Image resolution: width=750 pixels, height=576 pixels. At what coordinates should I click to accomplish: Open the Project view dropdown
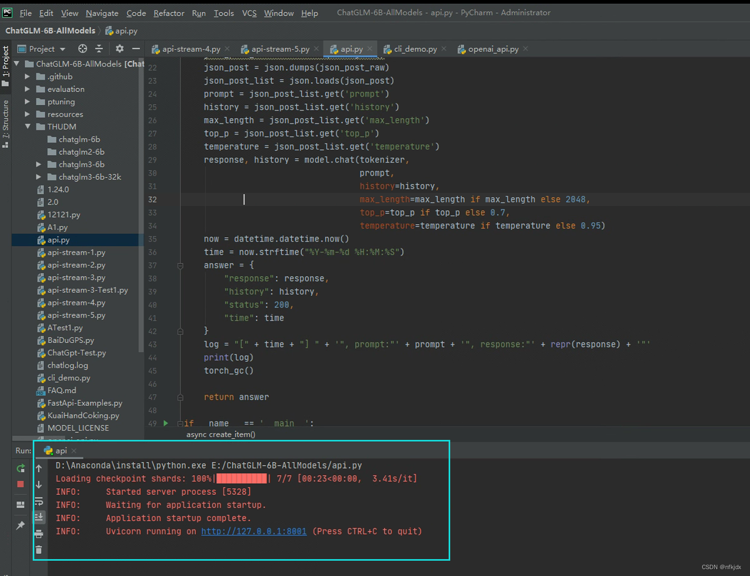click(42, 49)
